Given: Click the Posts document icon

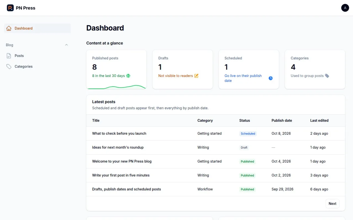Looking at the screenshot, I should coord(9,56).
